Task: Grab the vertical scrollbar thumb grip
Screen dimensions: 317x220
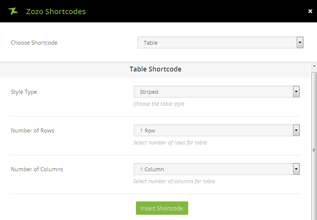Action: (314, 150)
